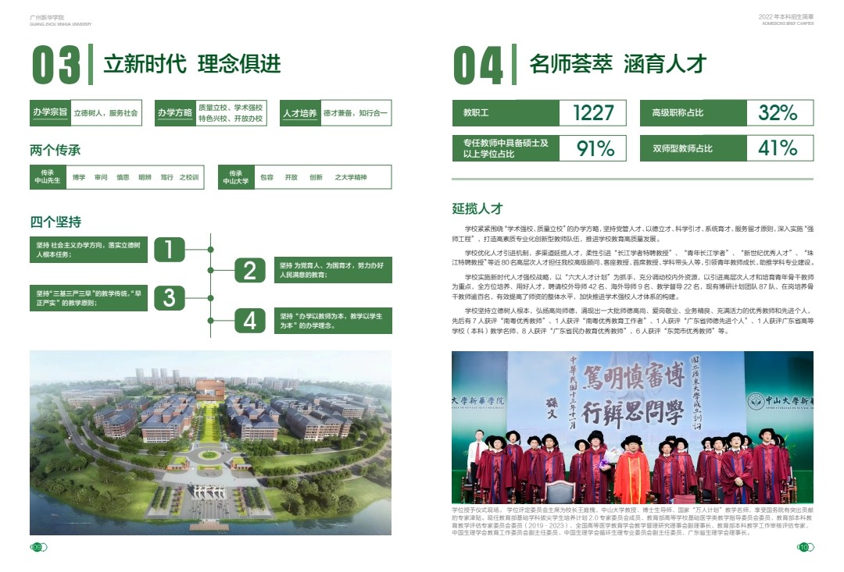Click the 人才培养 label
Image resolution: width=844 pixels, height=572 pixels.
pyautogui.click(x=300, y=114)
